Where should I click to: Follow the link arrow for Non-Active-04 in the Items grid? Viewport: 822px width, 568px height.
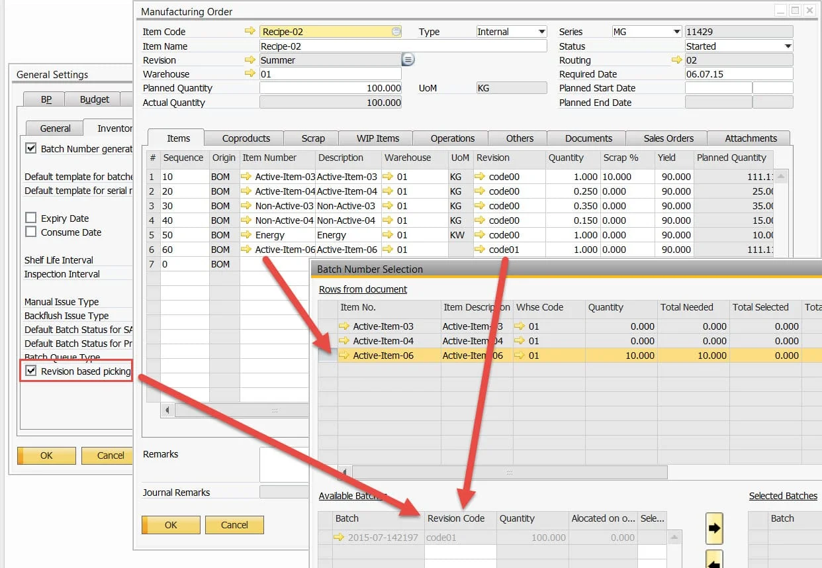tap(247, 220)
